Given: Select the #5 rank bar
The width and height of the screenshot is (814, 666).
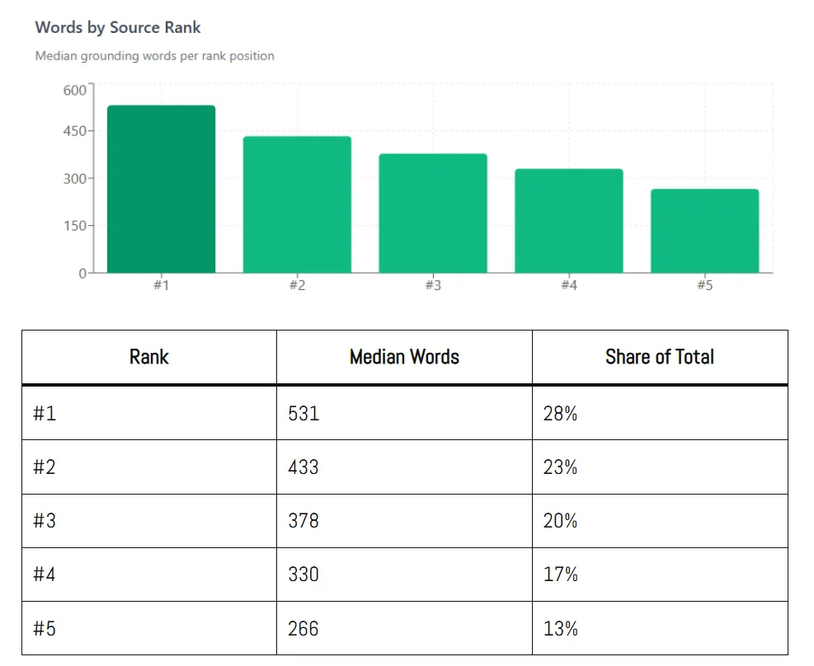Looking at the screenshot, I should 705,231.
